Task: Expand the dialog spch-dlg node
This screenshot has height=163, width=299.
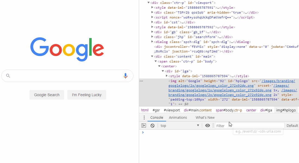Action: point(152,42)
